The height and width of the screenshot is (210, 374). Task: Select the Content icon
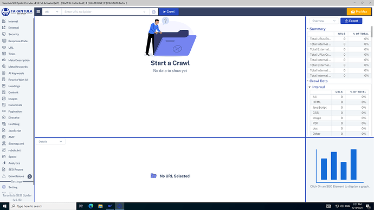tap(4, 92)
